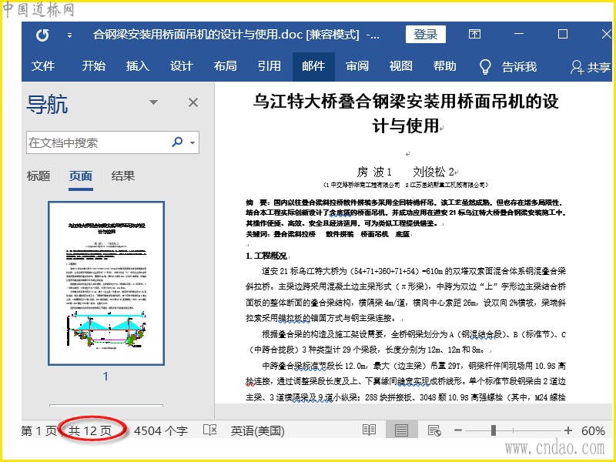Click the document title 乌江特大桥叠合钢梁
Viewport: 616px width, 462px height.
pos(406,113)
